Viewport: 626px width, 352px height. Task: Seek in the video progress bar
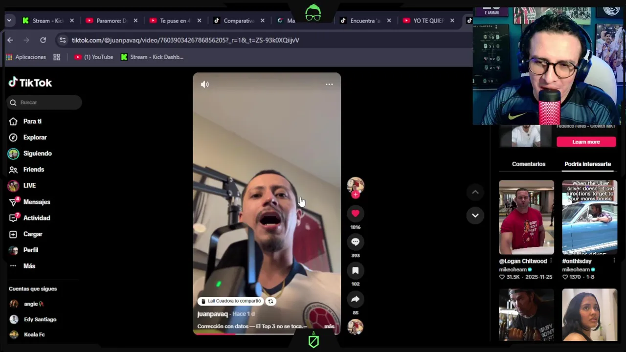click(267, 334)
